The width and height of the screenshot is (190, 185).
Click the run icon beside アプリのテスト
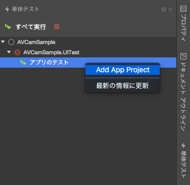pos(23,63)
